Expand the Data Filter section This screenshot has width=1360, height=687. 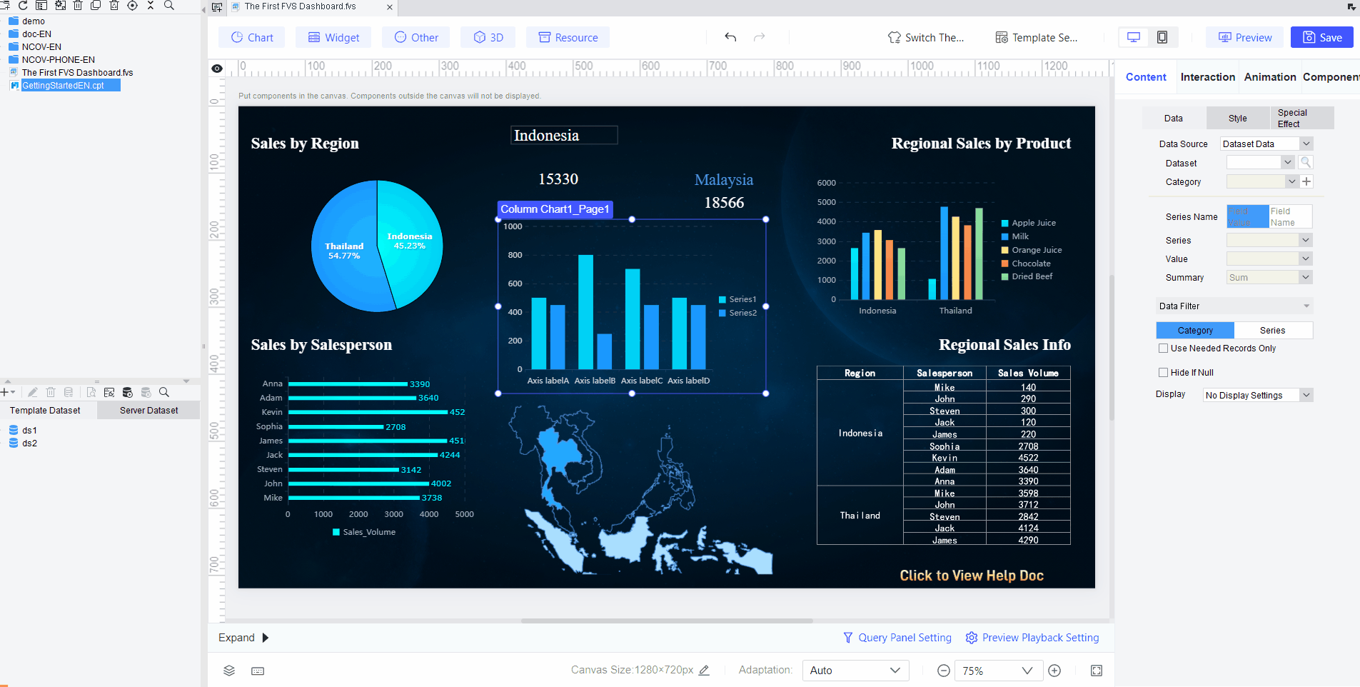tap(1234, 306)
